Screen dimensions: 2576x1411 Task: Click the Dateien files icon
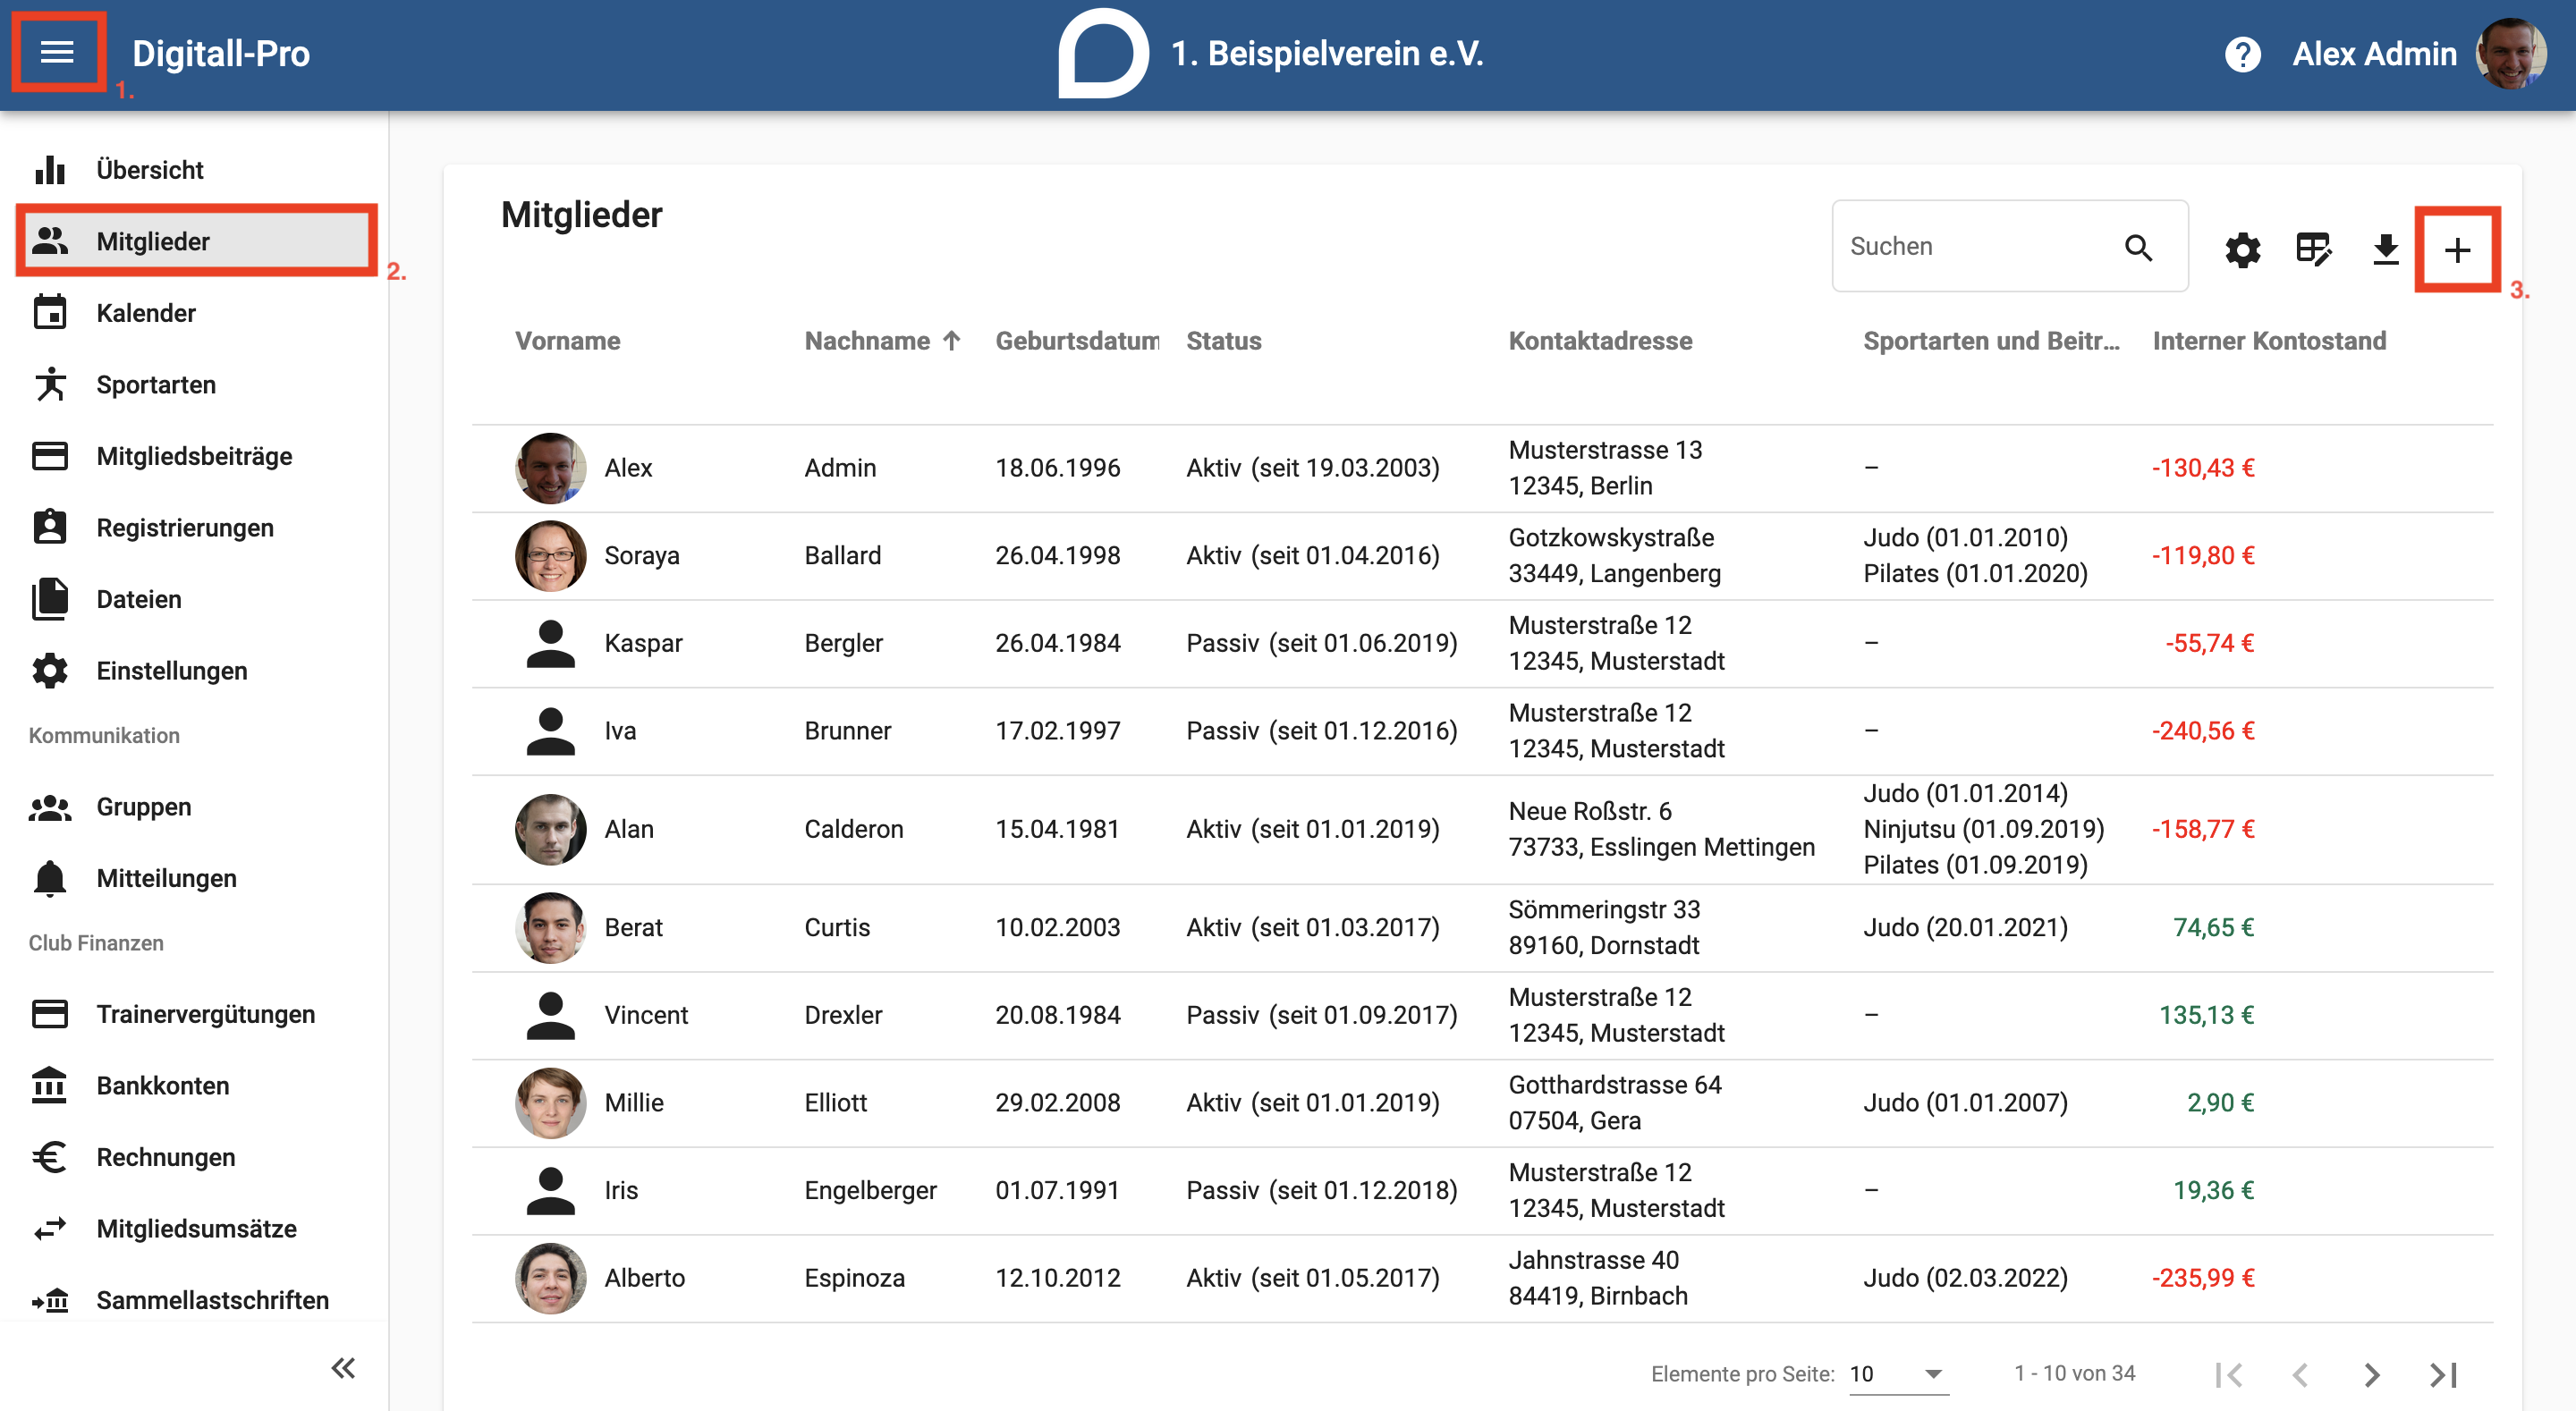tap(50, 599)
